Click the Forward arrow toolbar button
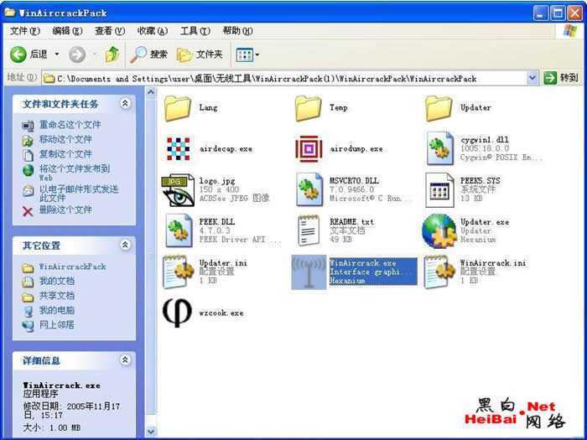 (77, 54)
